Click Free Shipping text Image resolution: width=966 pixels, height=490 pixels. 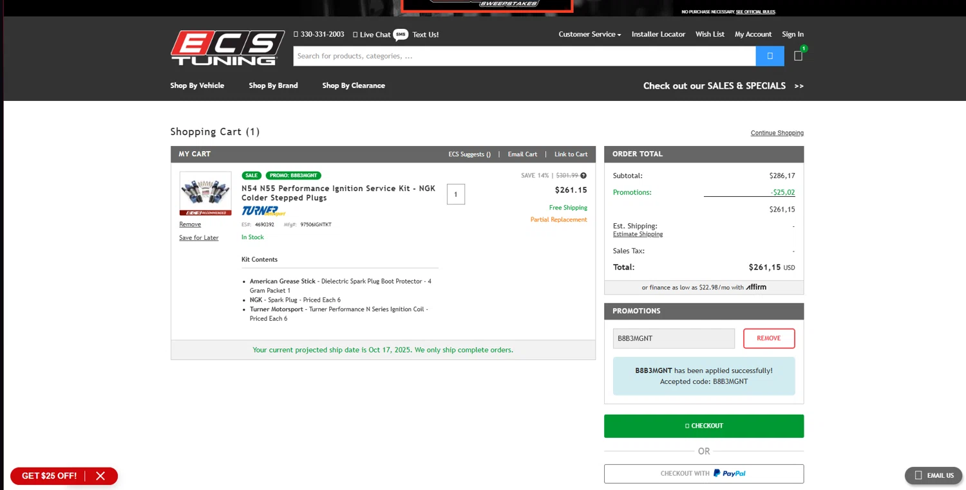(568, 208)
